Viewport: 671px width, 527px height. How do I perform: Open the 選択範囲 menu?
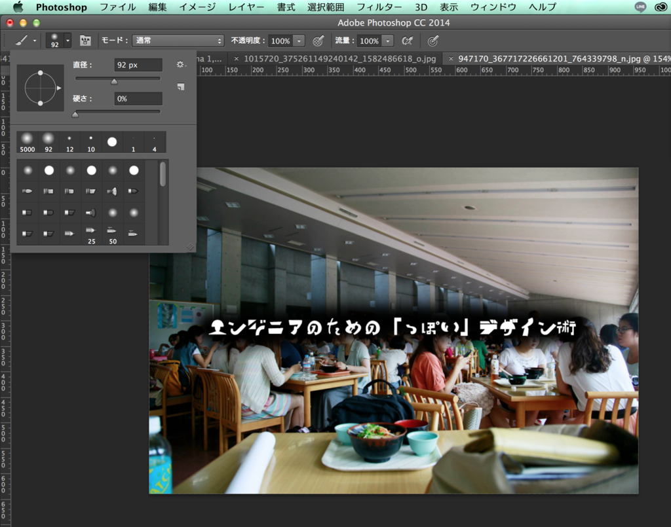(x=326, y=7)
